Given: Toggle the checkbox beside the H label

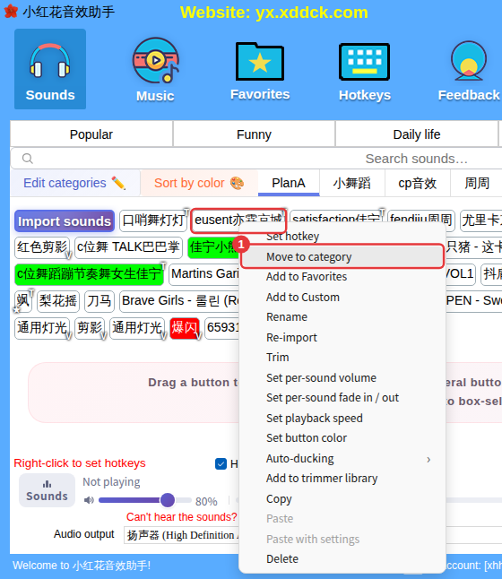Looking at the screenshot, I should [x=221, y=463].
